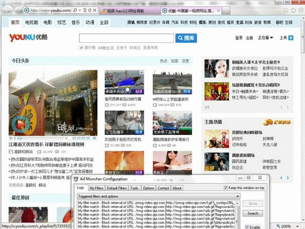Toggle the Keep this window on top checkbox
Image resolution: width=305 pixels, height=229 pixels.
click(x=226, y=188)
